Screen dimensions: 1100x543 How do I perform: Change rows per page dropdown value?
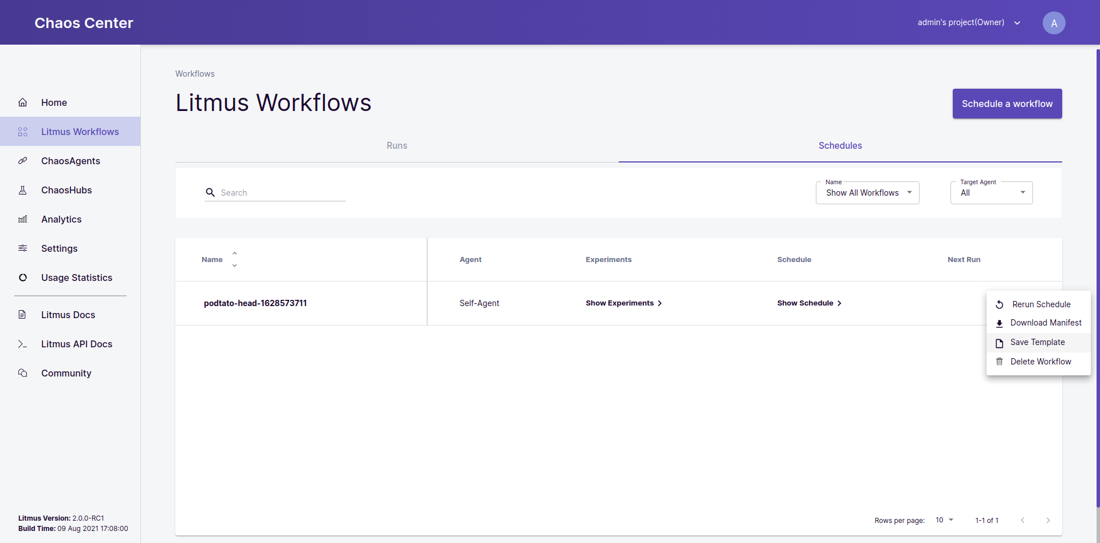pyautogui.click(x=944, y=520)
